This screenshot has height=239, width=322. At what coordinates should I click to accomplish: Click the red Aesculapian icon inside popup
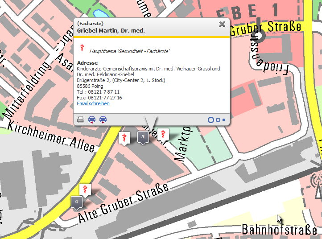pos(82,48)
